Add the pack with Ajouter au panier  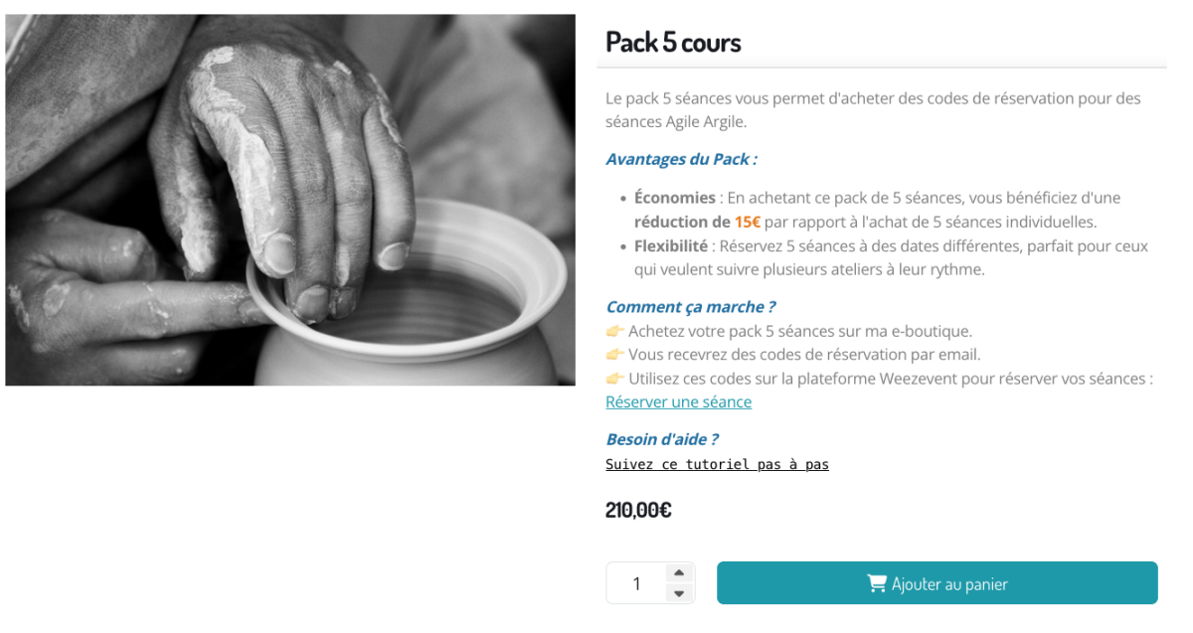937,583
